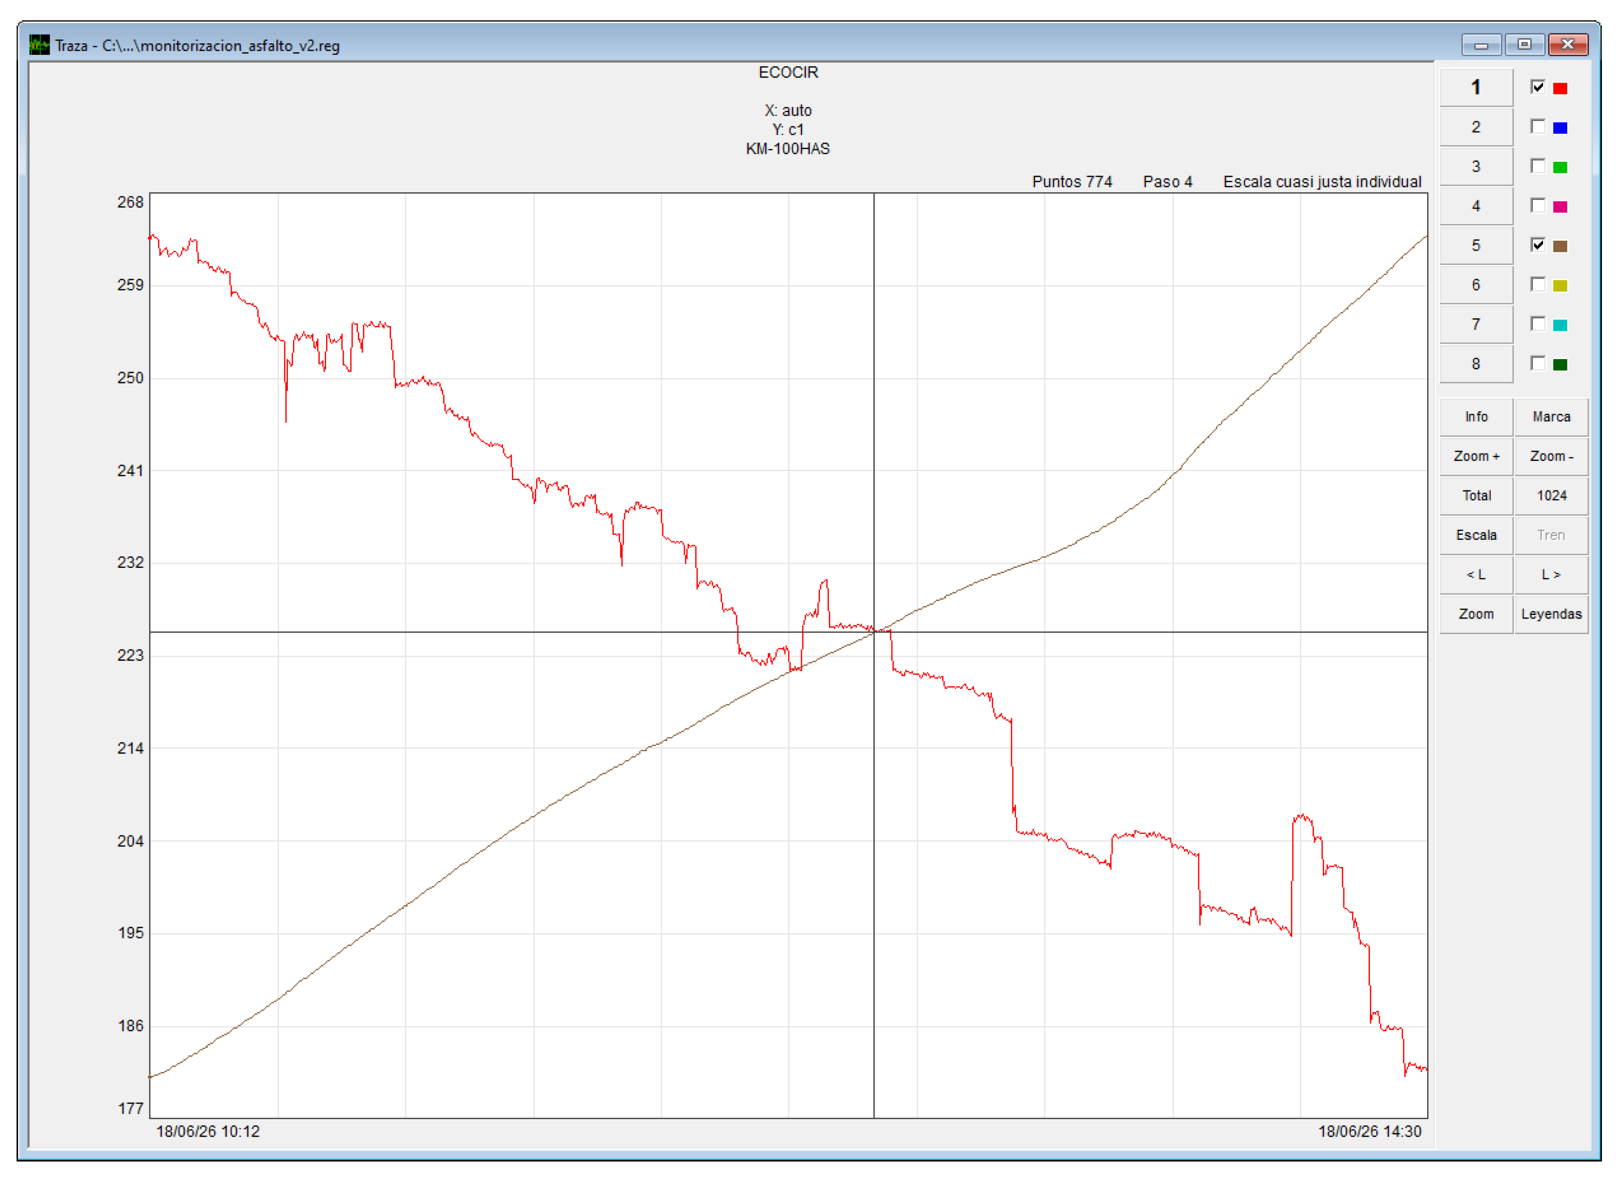Click the magenta swatch for channel 4
The image size is (1619, 1177).
point(1561,207)
